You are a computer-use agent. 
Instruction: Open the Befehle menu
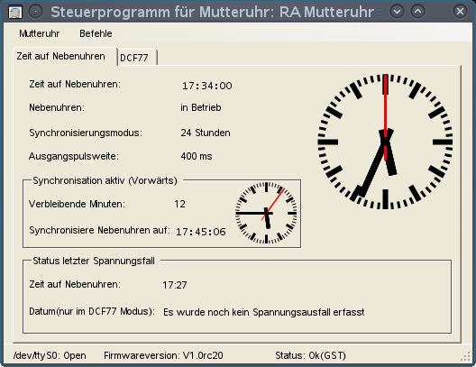[96, 33]
